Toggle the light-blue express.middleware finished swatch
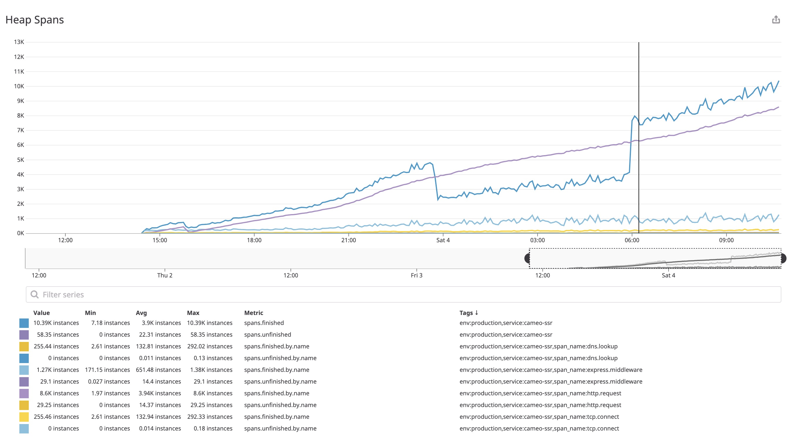 pyautogui.click(x=24, y=370)
